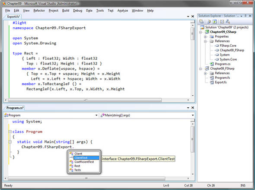Toggle the Solution Explorer auto-hide pin
Screen dimensions: 255x190
[x=245, y=16]
